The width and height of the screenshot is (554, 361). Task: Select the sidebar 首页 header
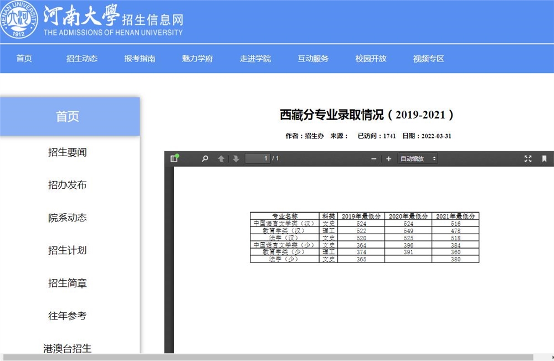click(70, 117)
